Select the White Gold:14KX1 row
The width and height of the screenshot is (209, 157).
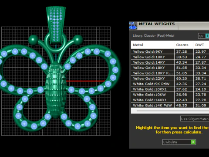point(170,100)
